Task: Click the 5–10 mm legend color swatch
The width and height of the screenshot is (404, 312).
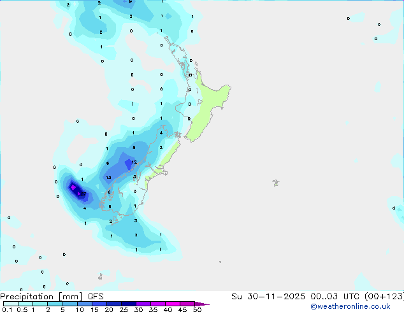Action: (x=70, y=304)
